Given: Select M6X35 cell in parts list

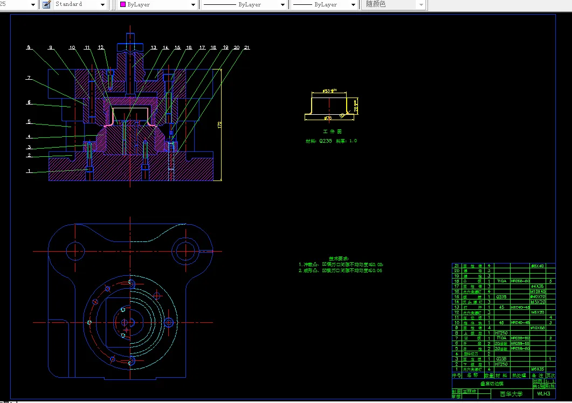Looking at the screenshot, I should tap(537, 369).
